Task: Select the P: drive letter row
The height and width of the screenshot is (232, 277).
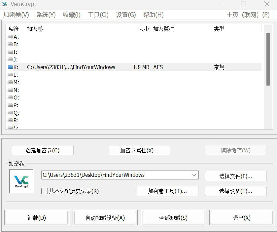Action: tap(134, 105)
